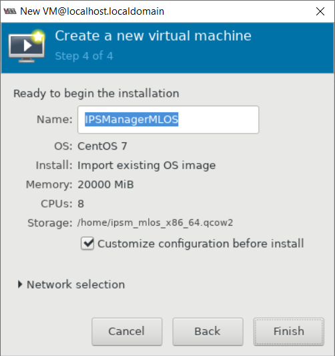The height and width of the screenshot is (356, 335).
Task: Click the Import existing OS image text
Action: click(x=147, y=166)
